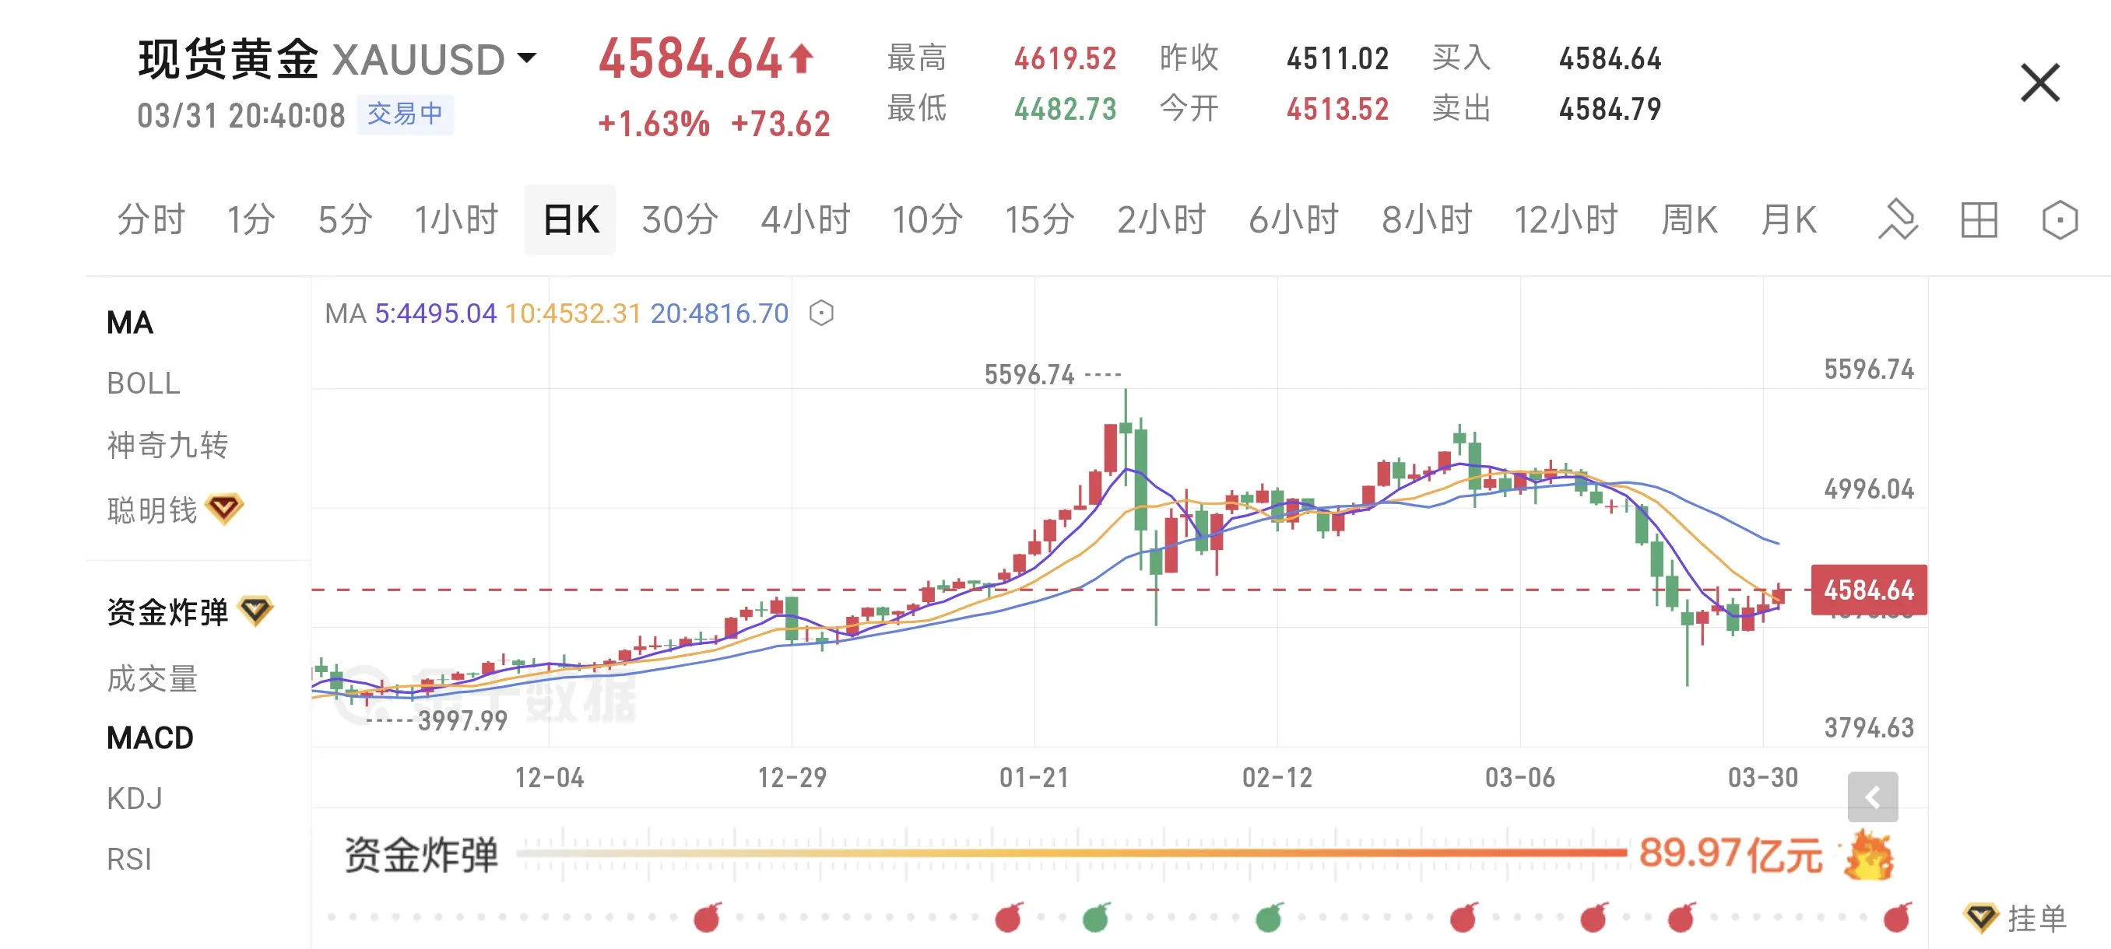Click the 资金炸弹 gradient progress bar
This screenshot has height=949, width=2111.
tap(1070, 853)
